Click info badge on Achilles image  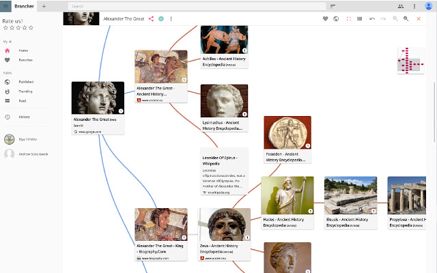pos(244,51)
